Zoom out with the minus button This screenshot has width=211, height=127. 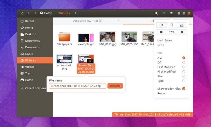161,32
